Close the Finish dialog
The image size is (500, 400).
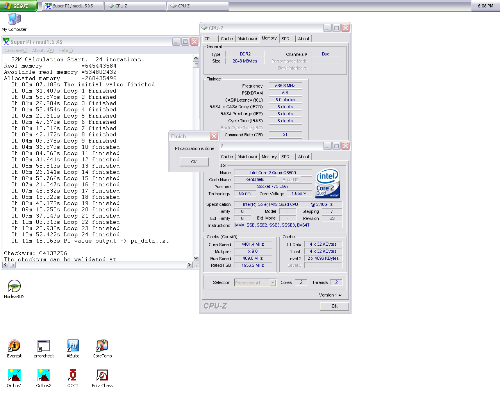coord(214,136)
